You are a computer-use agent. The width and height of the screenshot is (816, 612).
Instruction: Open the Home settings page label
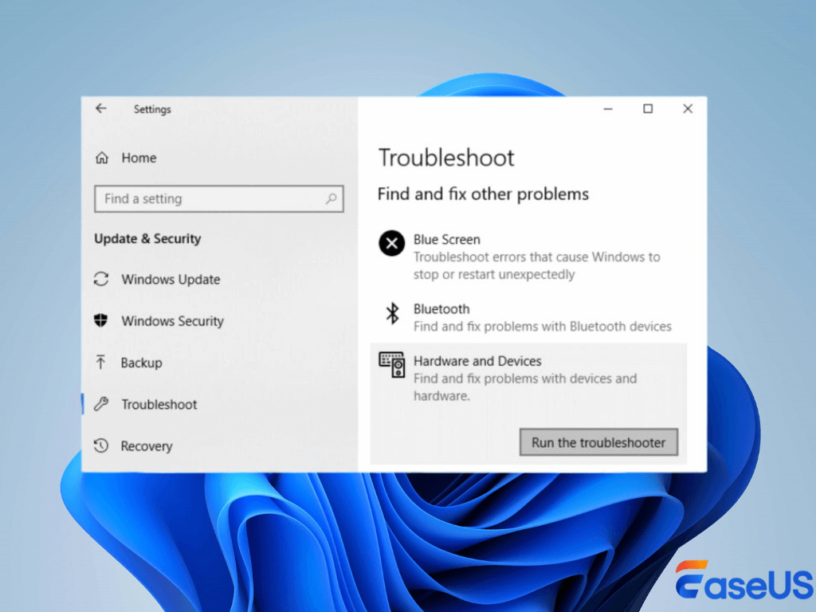click(x=139, y=158)
